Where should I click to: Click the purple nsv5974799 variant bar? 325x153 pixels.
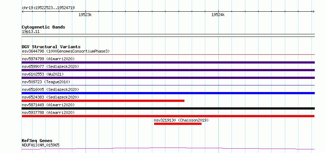click(x=168, y=62)
